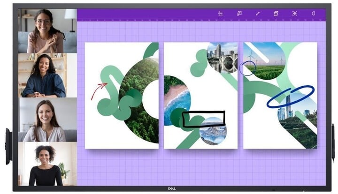Click the black rectangle annotation
Image resolution: width=338 pixels, height=194 pixels.
click(203, 119)
